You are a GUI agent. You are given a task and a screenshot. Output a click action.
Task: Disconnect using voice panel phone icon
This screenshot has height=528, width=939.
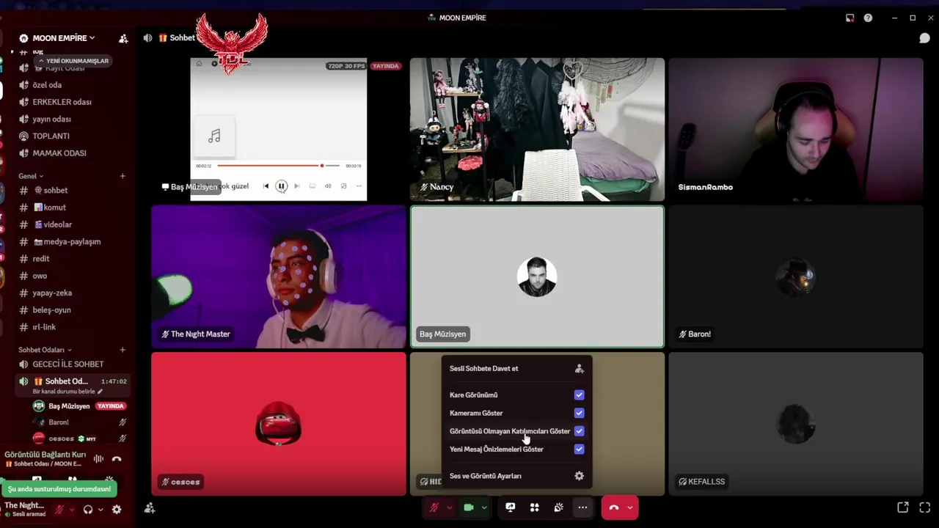[x=117, y=459]
